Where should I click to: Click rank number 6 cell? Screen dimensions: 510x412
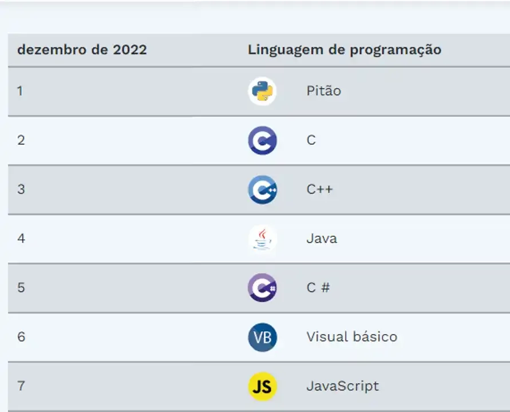[x=21, y=336]
